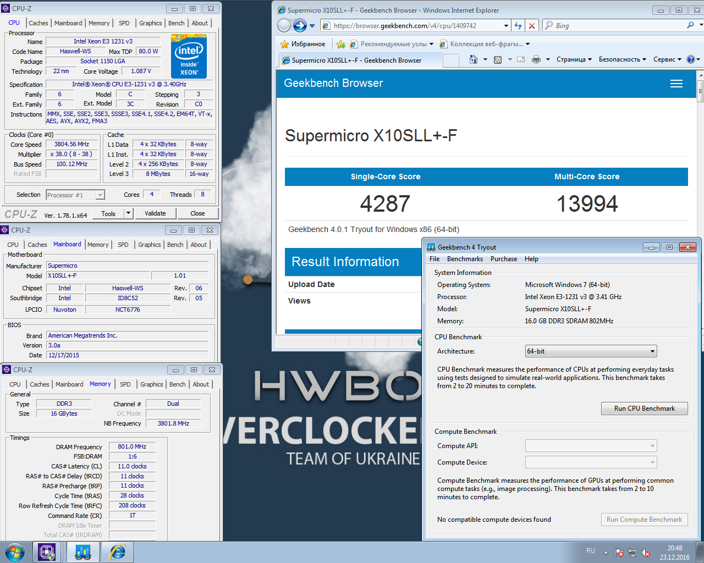
Task: Click the Tools button in CPU-Z
Action: coord(108,213)
